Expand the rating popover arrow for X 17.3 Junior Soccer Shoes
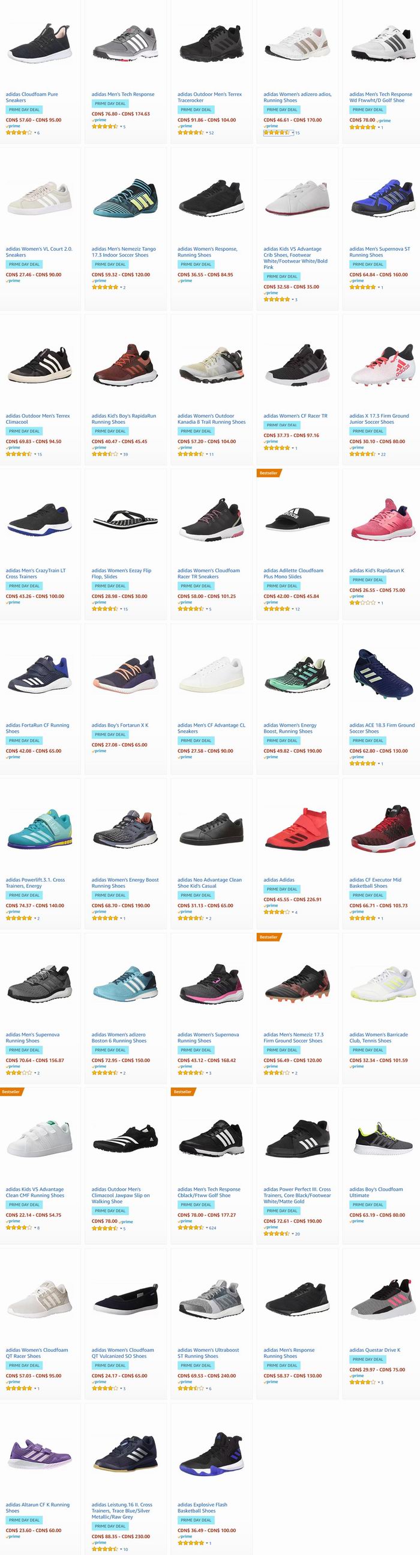The image size is (420, 1555). tap(379, 454)
